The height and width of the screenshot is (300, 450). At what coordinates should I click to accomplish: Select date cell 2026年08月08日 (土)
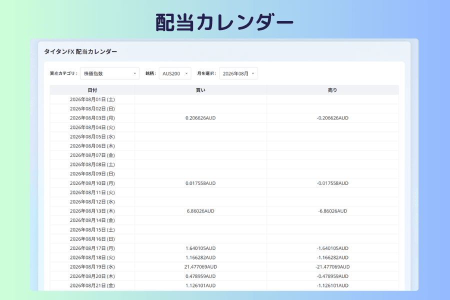tap(92, 164)
